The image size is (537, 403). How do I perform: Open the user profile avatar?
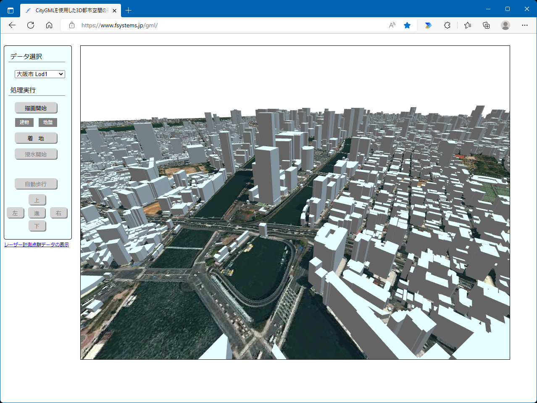[x=505, y=25]
